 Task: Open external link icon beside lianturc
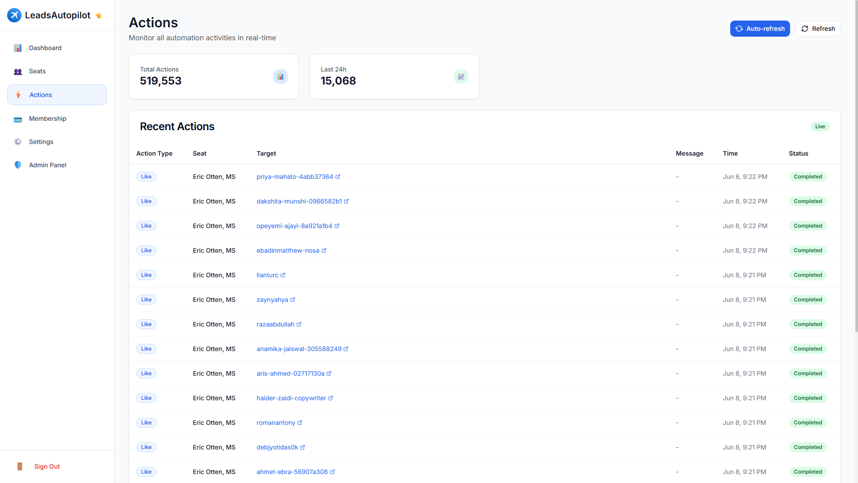(x=283, y=275)
